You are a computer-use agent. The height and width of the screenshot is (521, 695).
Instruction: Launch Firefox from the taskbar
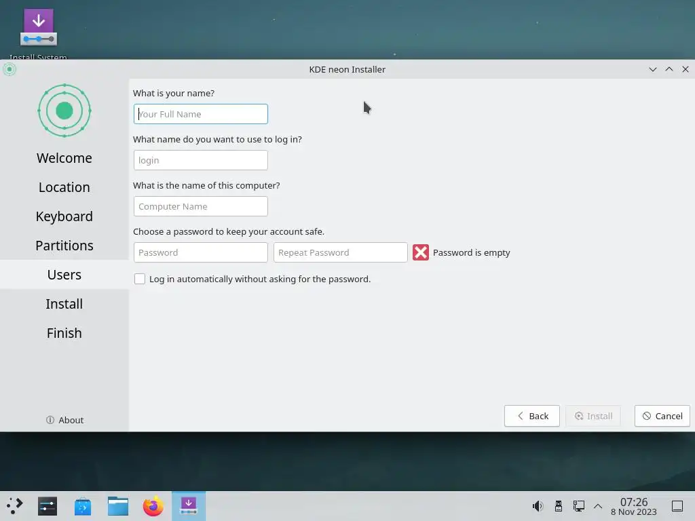[x=153, y=506]
